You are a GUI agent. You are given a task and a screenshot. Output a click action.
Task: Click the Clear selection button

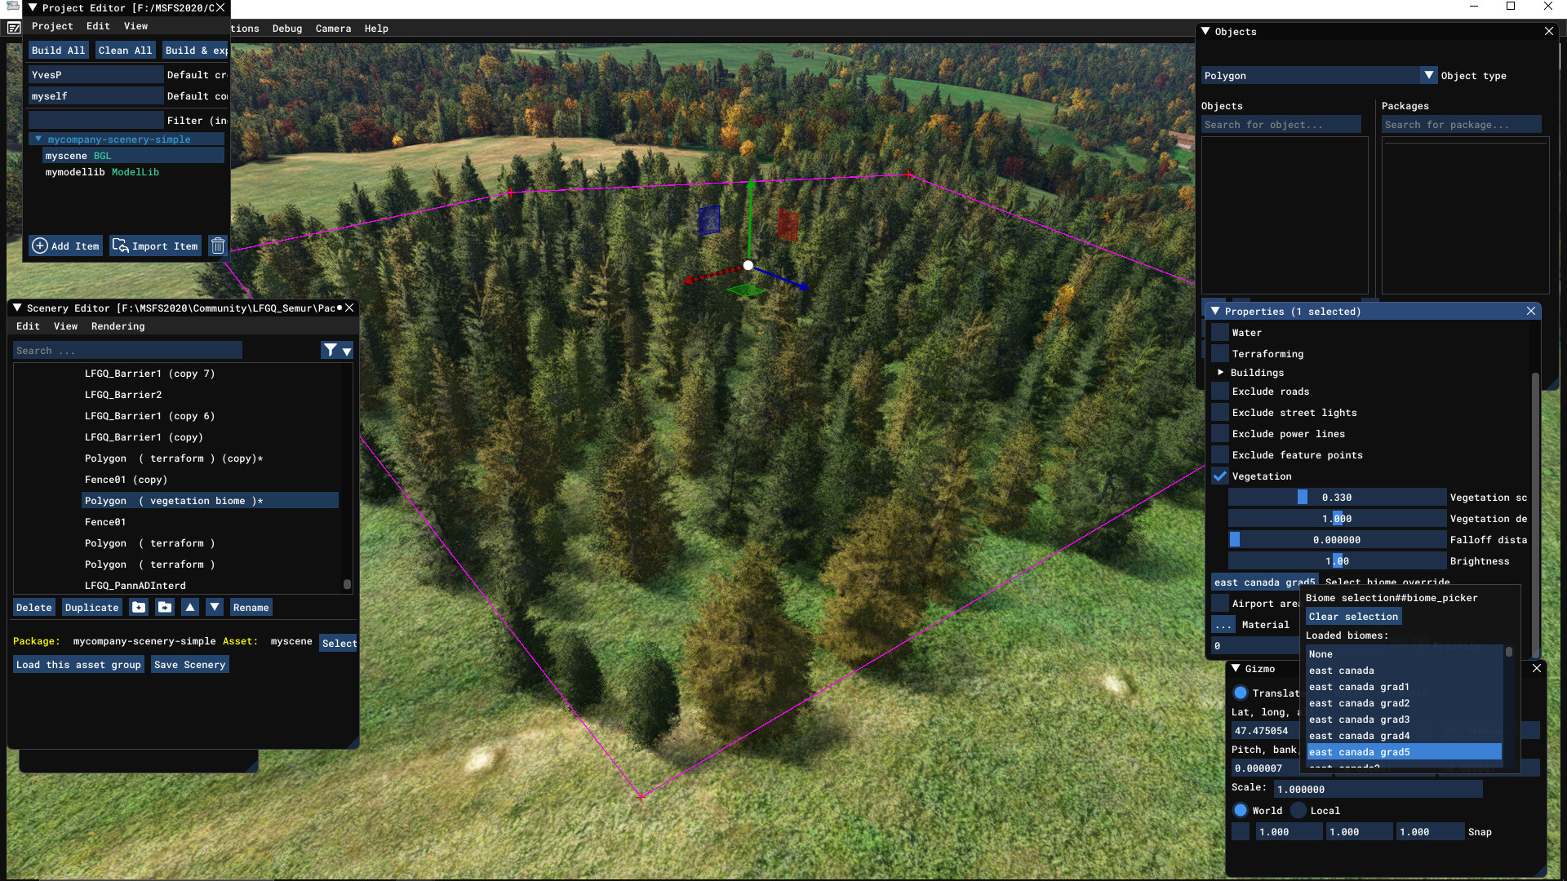1353,617
